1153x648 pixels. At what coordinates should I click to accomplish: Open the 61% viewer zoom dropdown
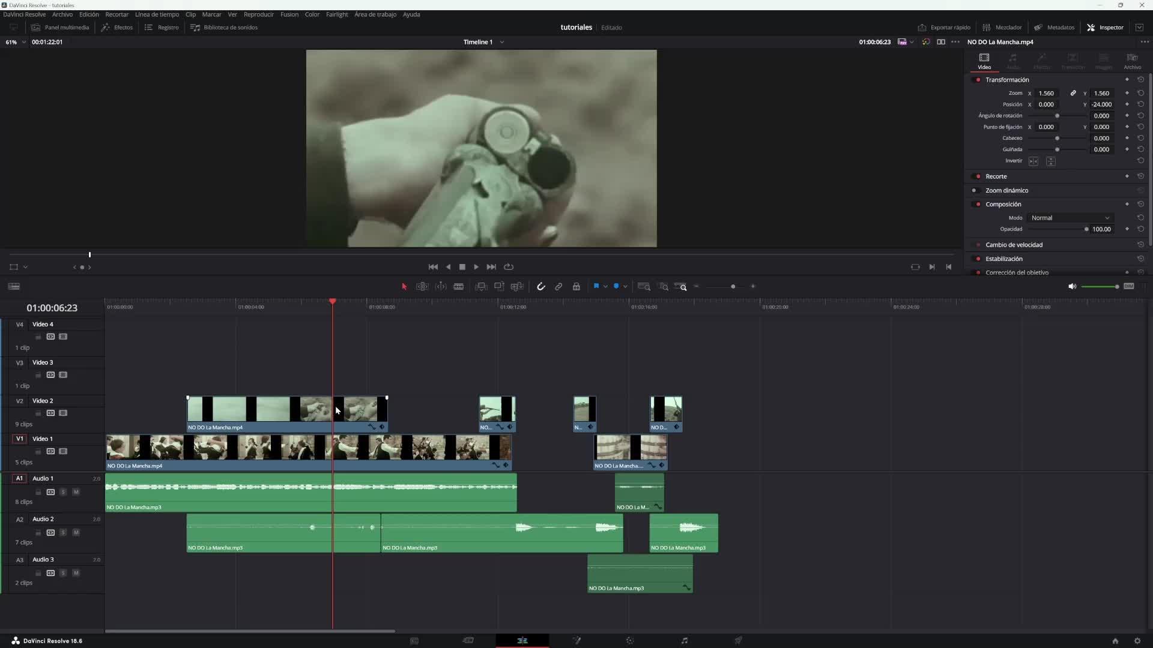(x=23, y=42)
